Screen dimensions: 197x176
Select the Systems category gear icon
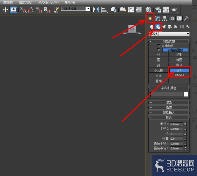pyautogui.click(x=188, y=27)
